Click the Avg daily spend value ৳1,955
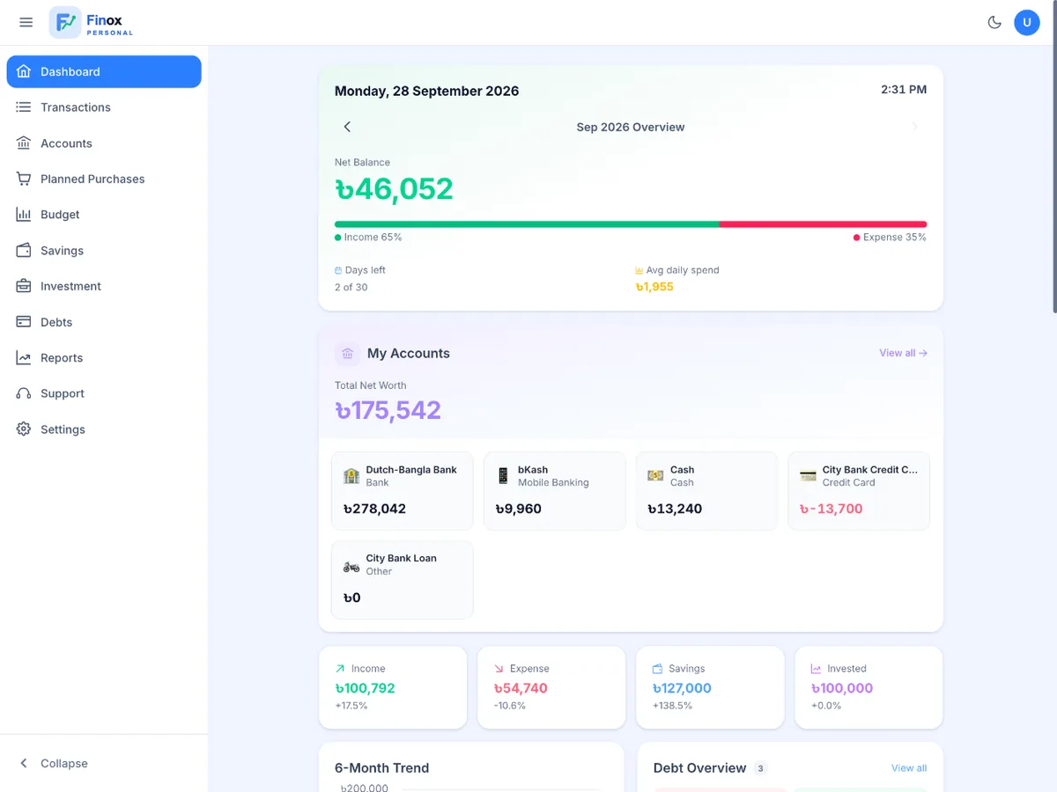Viewport: 1057px width, 792px height. [x=654, y=287]
